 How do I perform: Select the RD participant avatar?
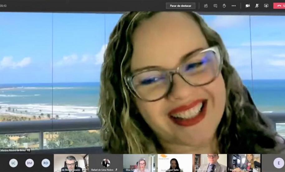pyautogui.click(x=46, y=163)
